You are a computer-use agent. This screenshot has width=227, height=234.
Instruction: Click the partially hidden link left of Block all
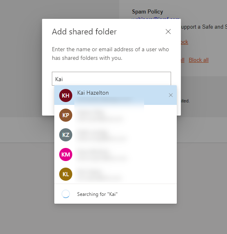coord(182,60)
